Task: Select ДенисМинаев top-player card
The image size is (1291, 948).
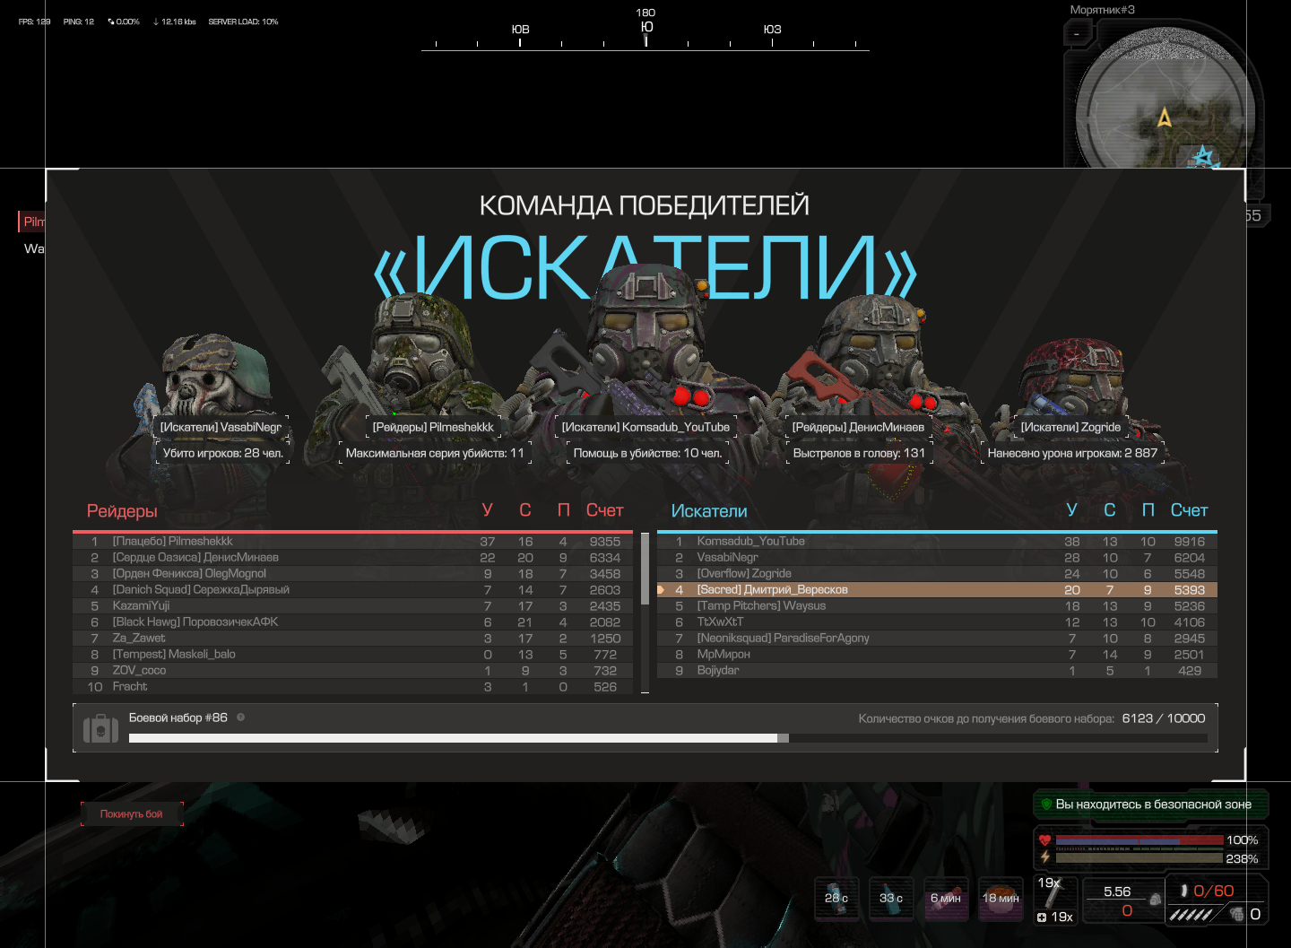Action: pos(858,427)
